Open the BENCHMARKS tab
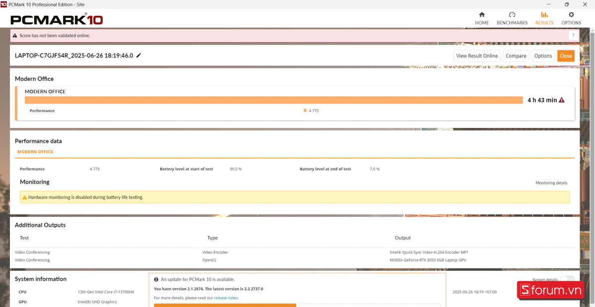This screenshot has height=307, width=595. pyautogui.click(x=512, y=18)
